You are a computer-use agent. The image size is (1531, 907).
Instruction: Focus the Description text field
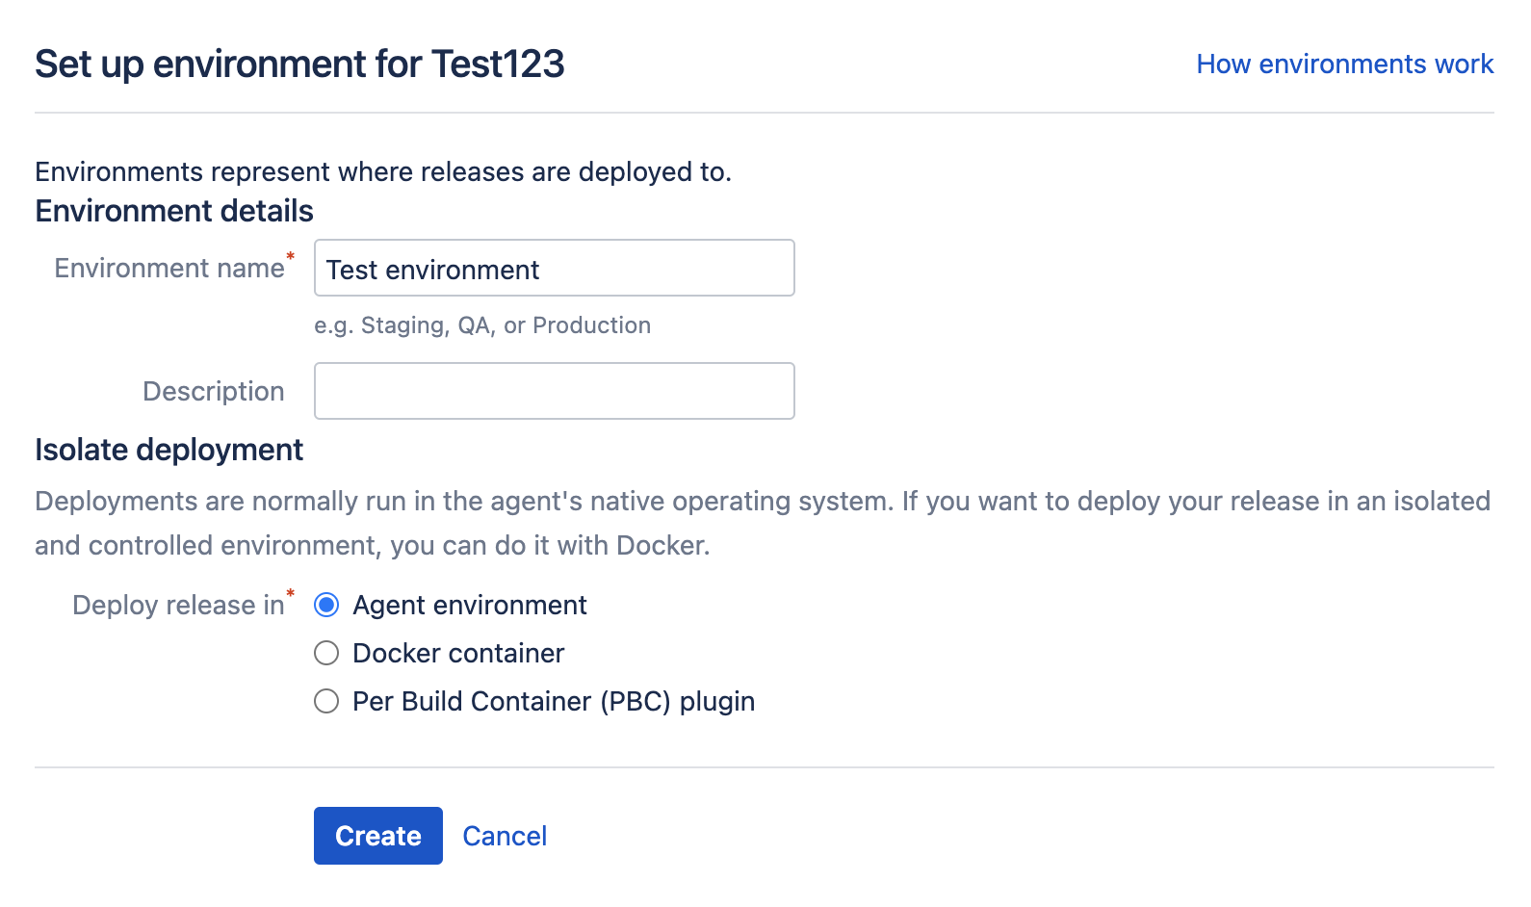click(x=554, y=391)
